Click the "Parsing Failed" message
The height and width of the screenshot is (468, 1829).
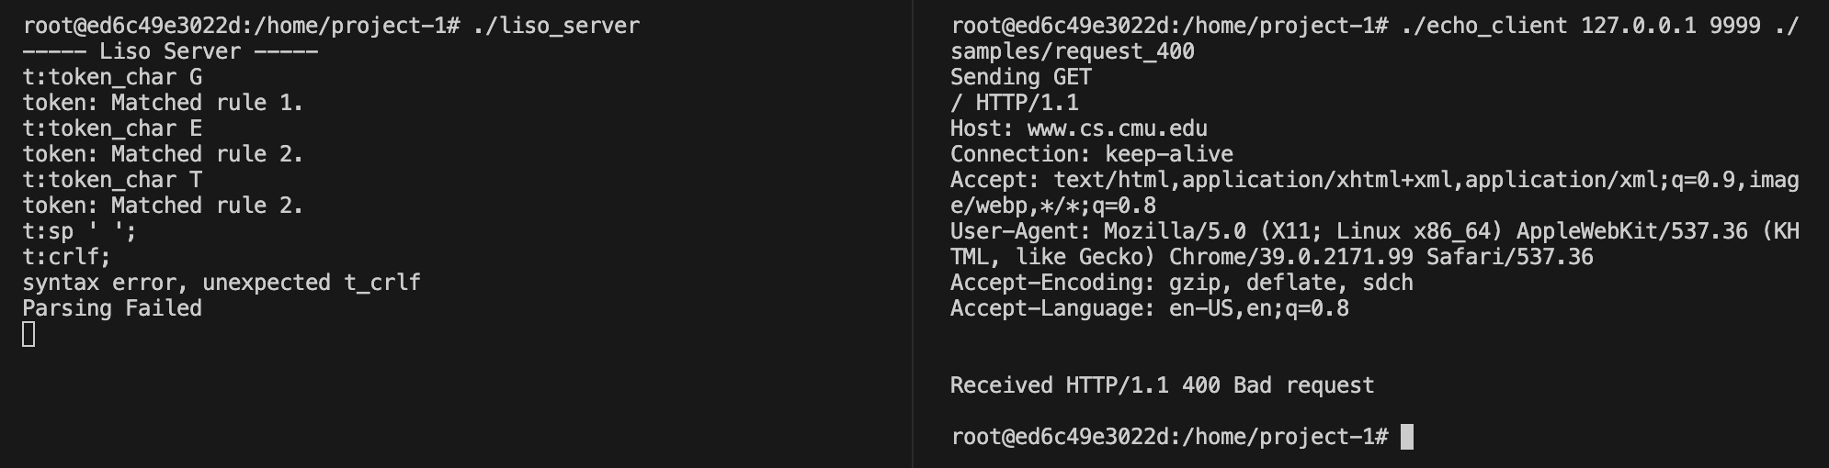tap(112, 308)
